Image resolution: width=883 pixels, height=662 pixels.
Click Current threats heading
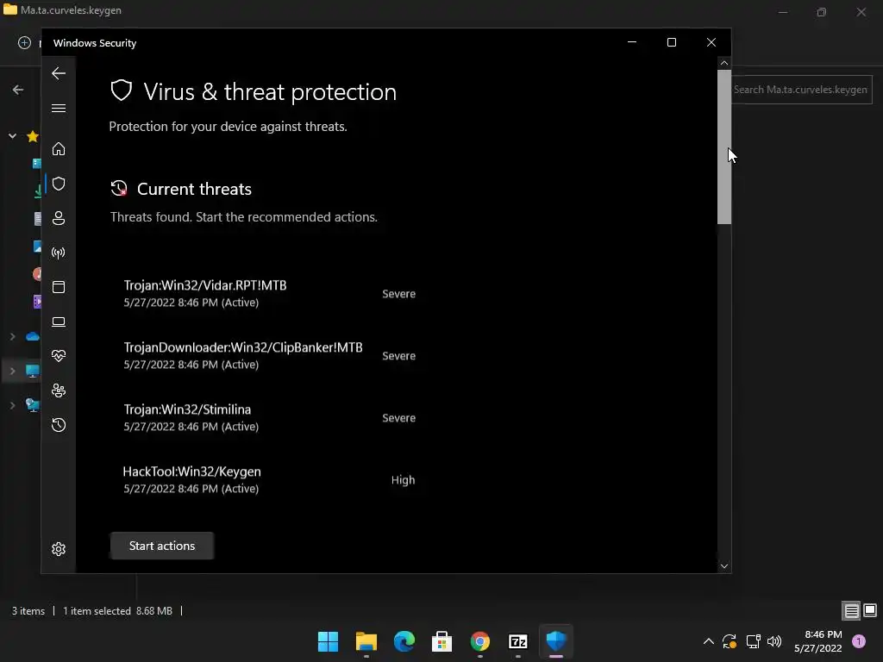(x=194, y=189)
